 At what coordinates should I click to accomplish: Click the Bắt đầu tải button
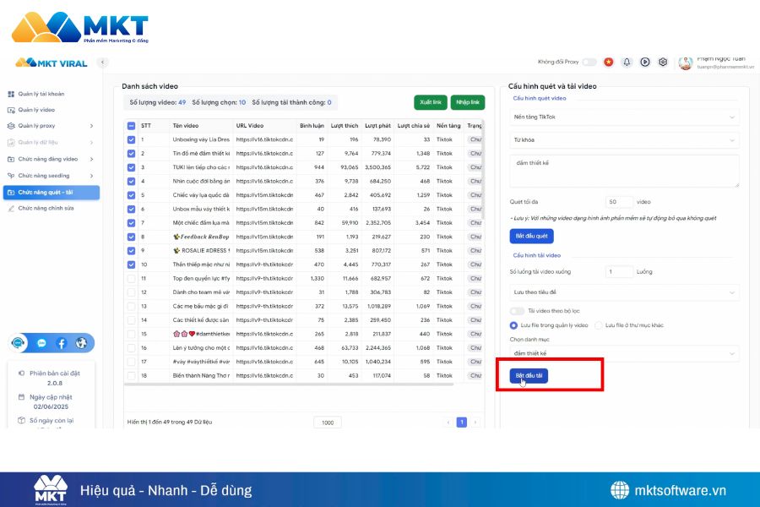coord(529,375)
